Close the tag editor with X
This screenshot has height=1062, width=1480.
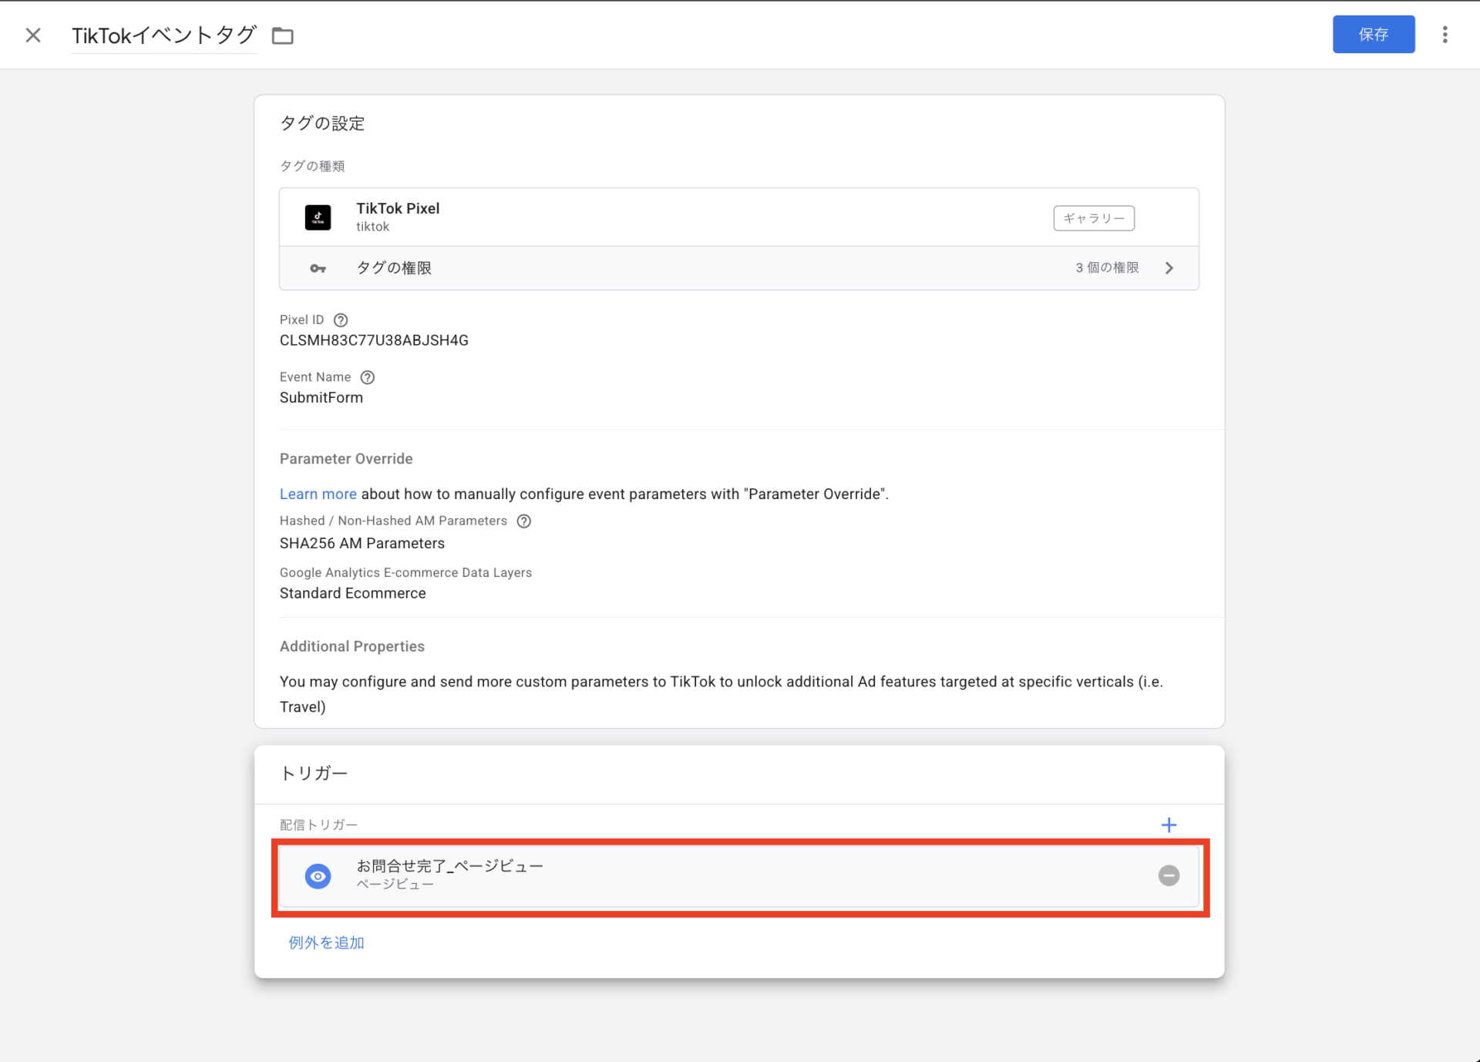pyautogui.click(x=33, y=35)
